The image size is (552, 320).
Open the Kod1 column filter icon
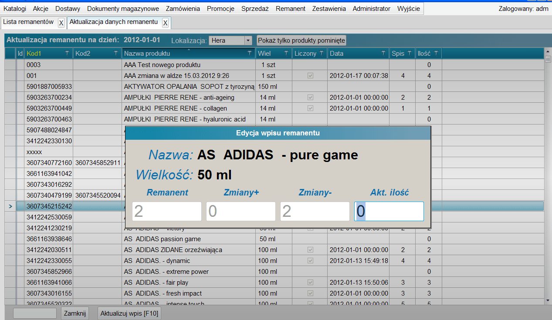(67, 53)
